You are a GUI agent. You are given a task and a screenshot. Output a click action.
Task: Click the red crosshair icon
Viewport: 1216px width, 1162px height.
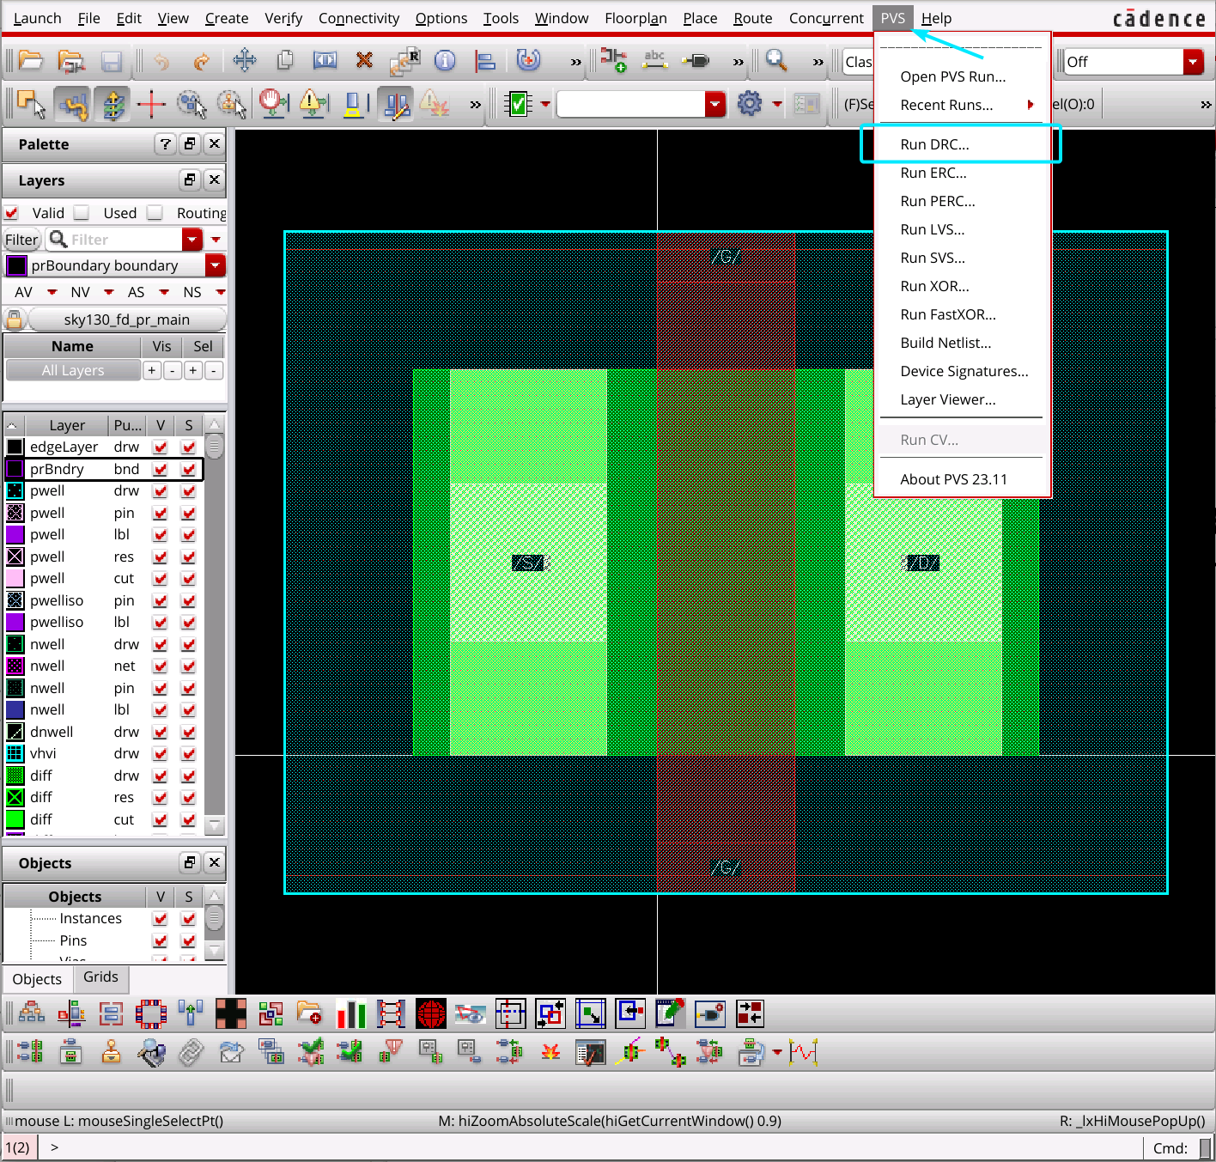pos(151,105)
